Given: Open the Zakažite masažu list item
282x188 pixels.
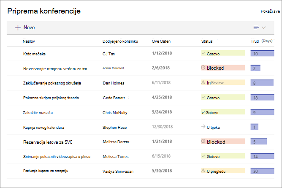Looking at the screenshot, I should 38,113.
